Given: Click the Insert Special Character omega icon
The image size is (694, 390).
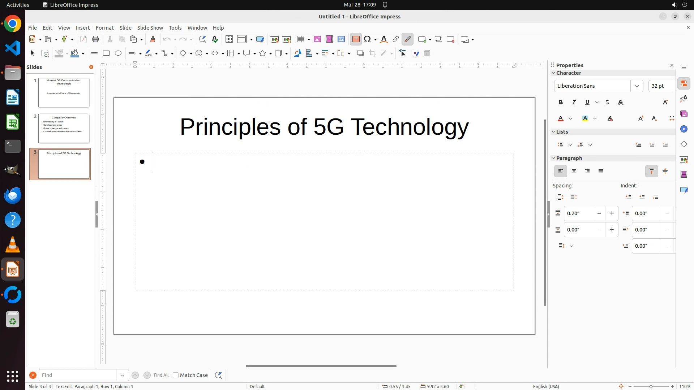Looking at the screenshot, I should point(368,39).
